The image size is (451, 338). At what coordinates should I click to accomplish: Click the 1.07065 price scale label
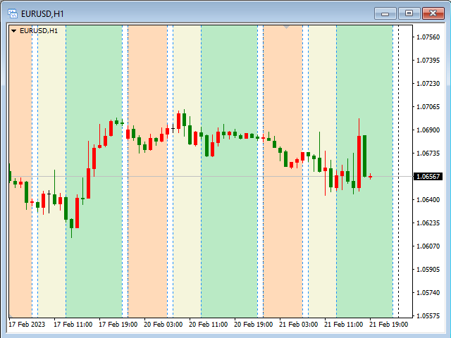(428, 107)
